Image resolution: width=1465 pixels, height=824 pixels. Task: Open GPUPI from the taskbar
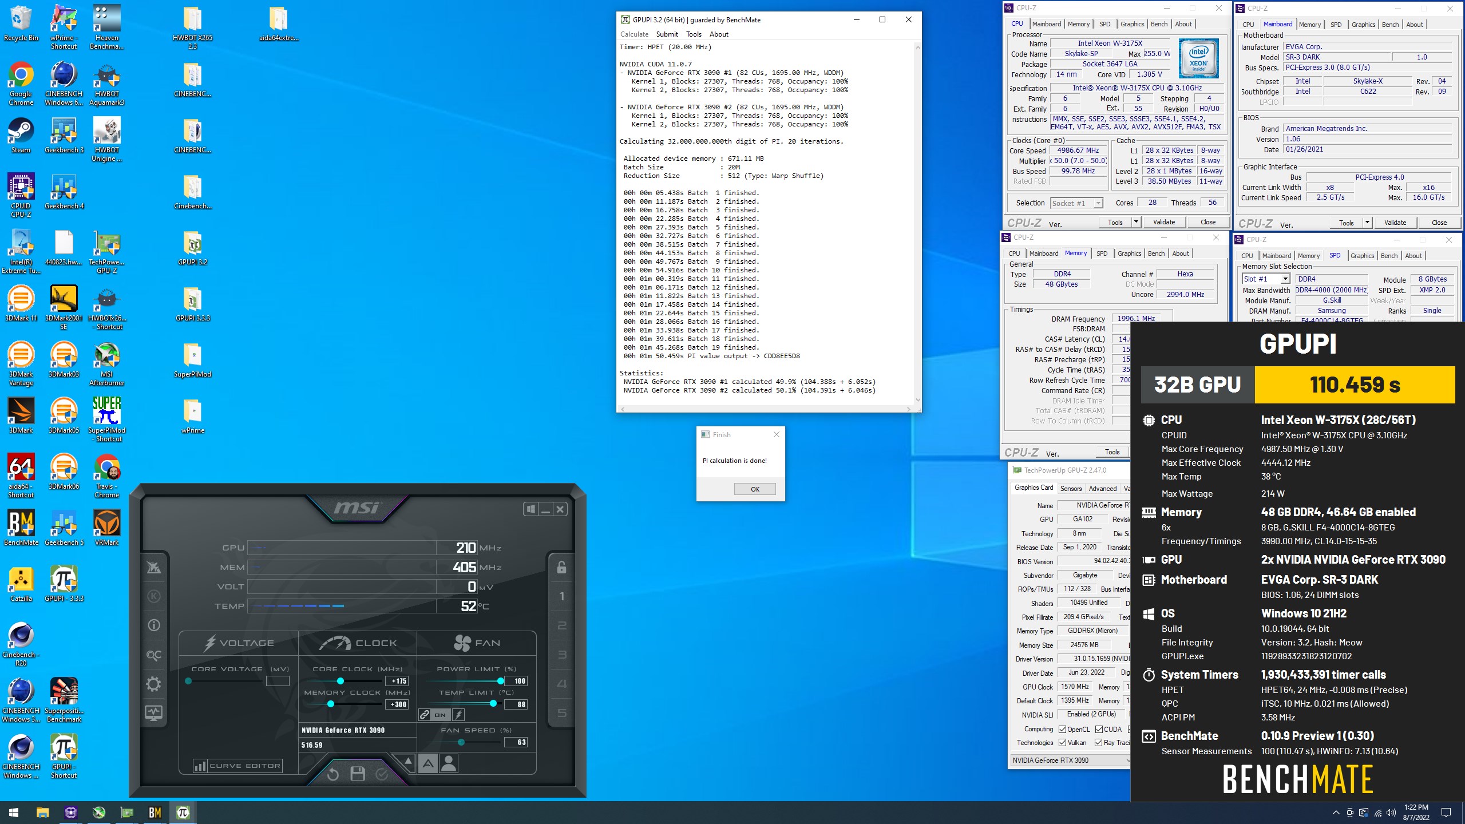tap(183, 813)
